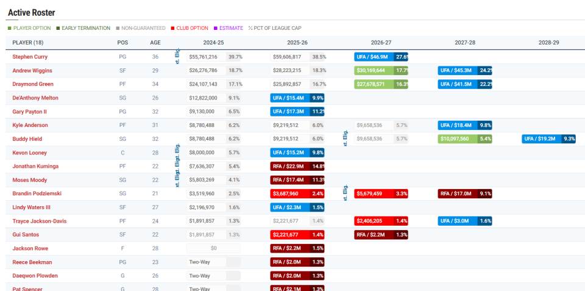This screenshot has width=585, height=291.
Task: Click Gary Payton II's name
Action: click(29, 112)
